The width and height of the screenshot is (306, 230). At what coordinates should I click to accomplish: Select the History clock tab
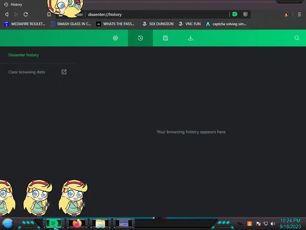(140, 38)
